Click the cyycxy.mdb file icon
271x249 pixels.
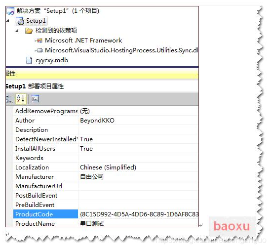29,61
